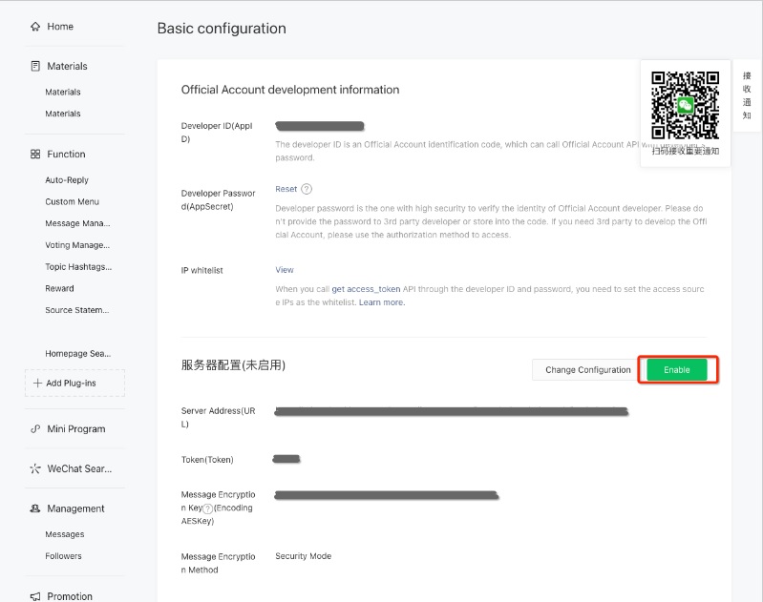The width and height of the screenshot is (763, 602).
Task: Click the Function grid icon
Action: click(35, 155)
